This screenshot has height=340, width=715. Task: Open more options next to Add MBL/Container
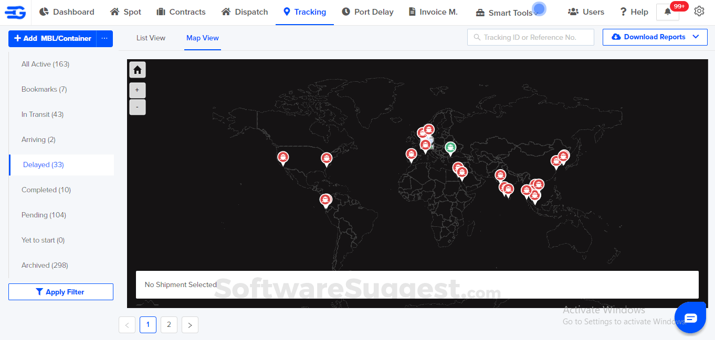point(104,38)
